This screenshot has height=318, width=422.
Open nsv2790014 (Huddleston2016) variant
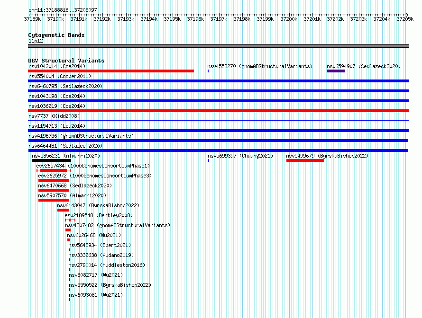107,265
